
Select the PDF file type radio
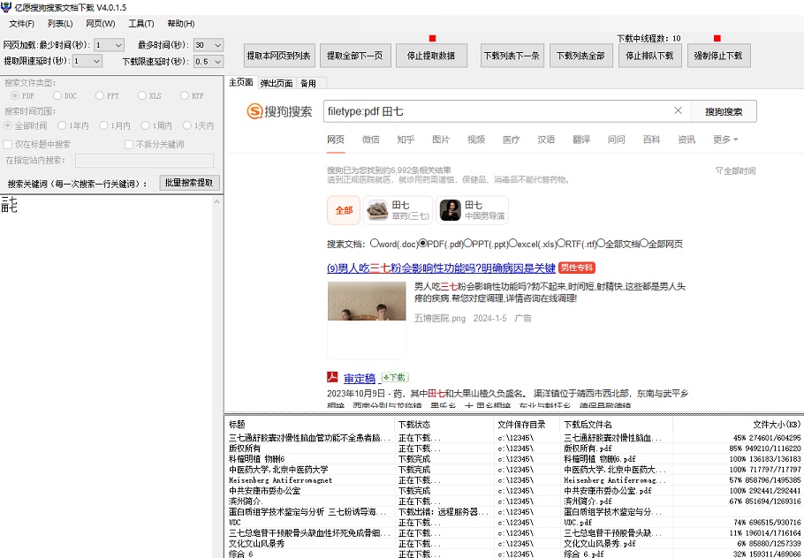click(x=15, y=96)
